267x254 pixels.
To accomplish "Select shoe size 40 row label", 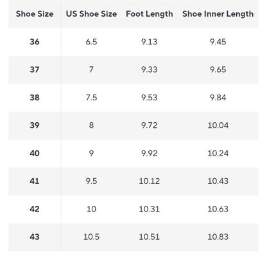I will 35,153.
